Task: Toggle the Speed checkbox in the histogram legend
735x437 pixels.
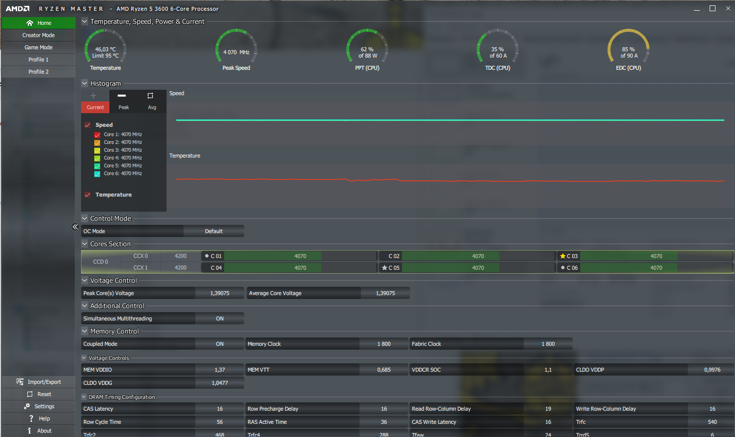Action: 87,125
